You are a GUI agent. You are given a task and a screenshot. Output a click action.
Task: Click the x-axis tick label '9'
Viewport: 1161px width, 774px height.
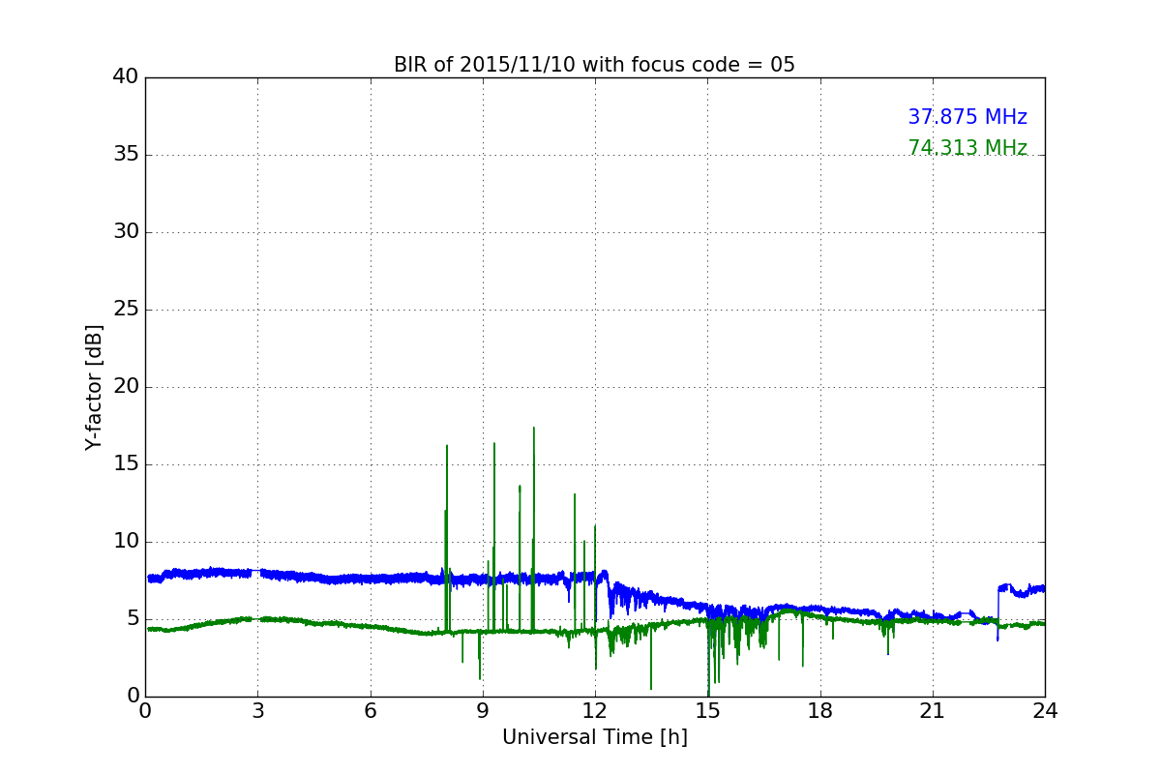click(x=483, y=711)
